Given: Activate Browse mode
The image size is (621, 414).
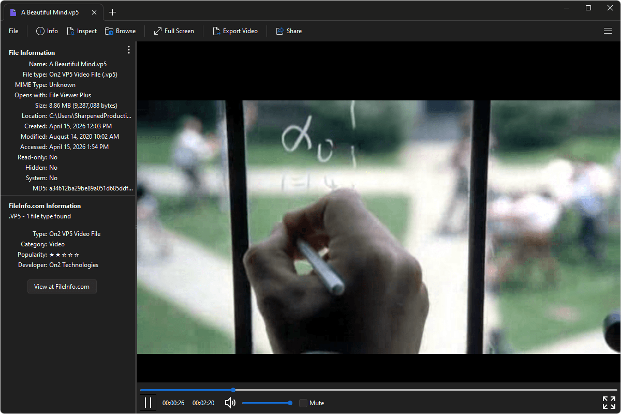Looking at the screenshot, I should coord(120,31).
